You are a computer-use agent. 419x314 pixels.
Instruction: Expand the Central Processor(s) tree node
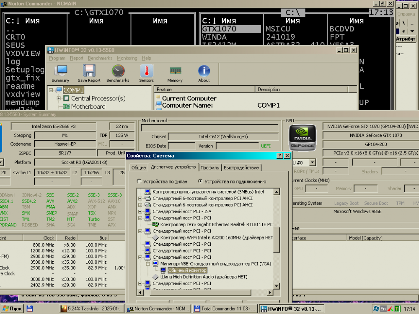pyautogui.click(x=59, y=98)
